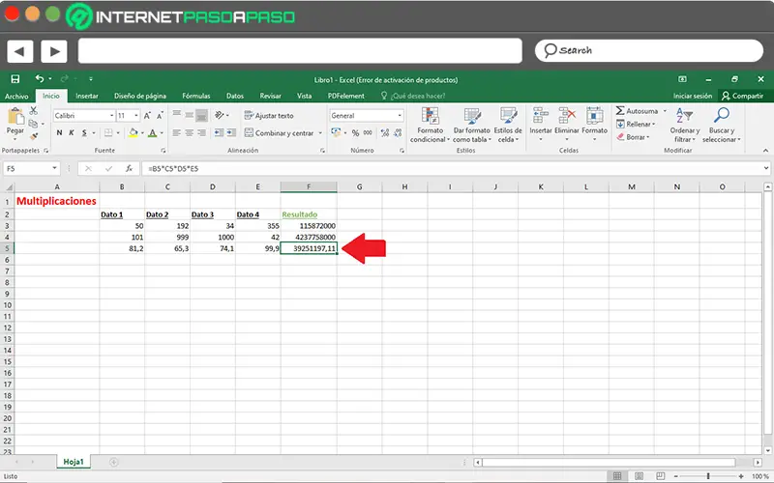
Task: Click the Name Box showing F5
Action: [31, 168]
